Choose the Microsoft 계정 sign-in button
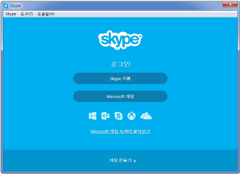 [120, 96]
